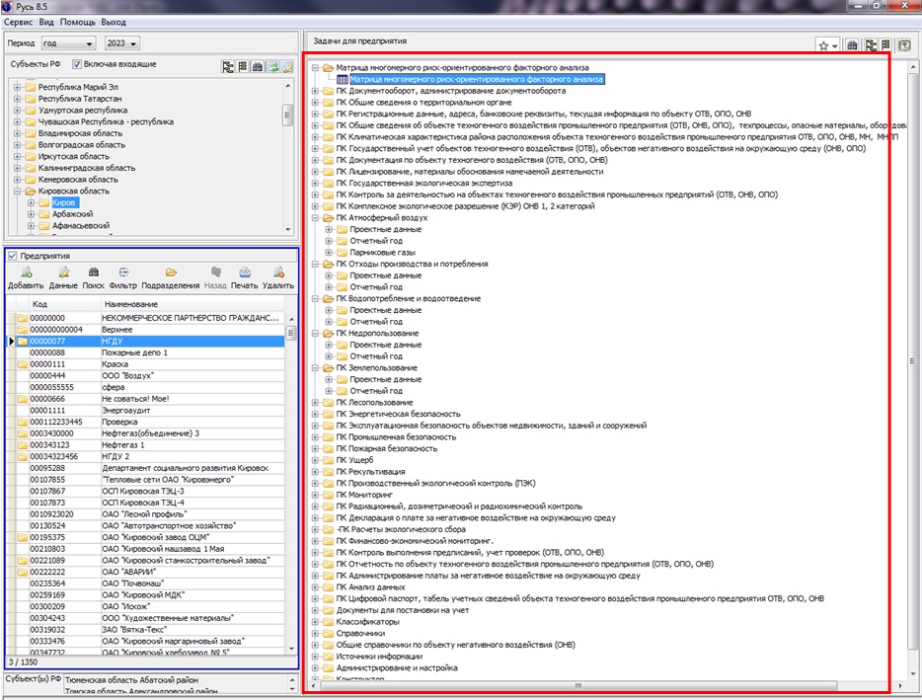Open the Сервис menu
The width and height of the screenshot is (922, 700).
point(20,22)
